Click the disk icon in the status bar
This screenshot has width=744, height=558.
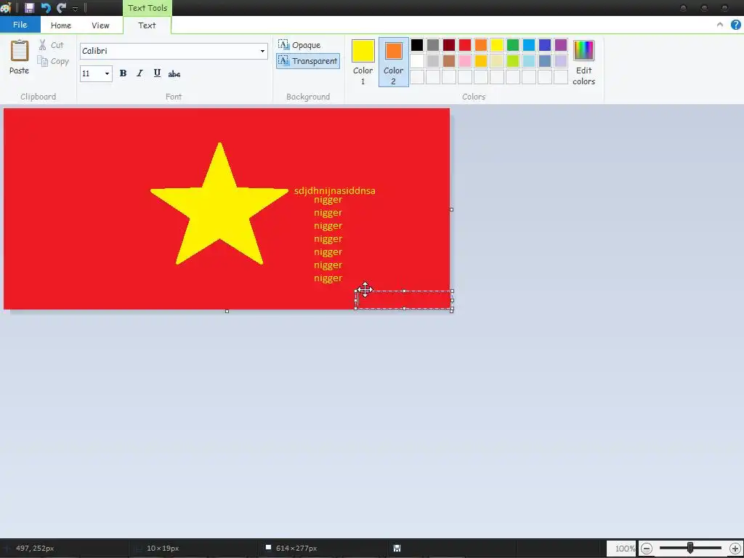397,548
